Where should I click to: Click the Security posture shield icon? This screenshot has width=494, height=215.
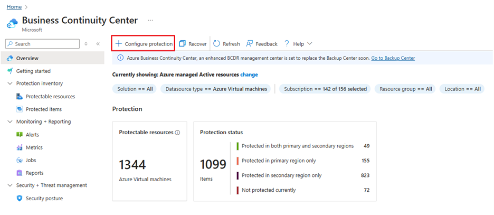tap(20, 198)
